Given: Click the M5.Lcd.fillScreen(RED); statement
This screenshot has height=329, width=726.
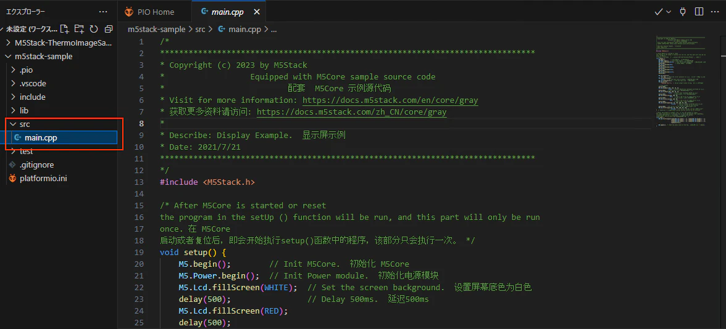Looking at the screenshot, I should click(x=233, y=311).
